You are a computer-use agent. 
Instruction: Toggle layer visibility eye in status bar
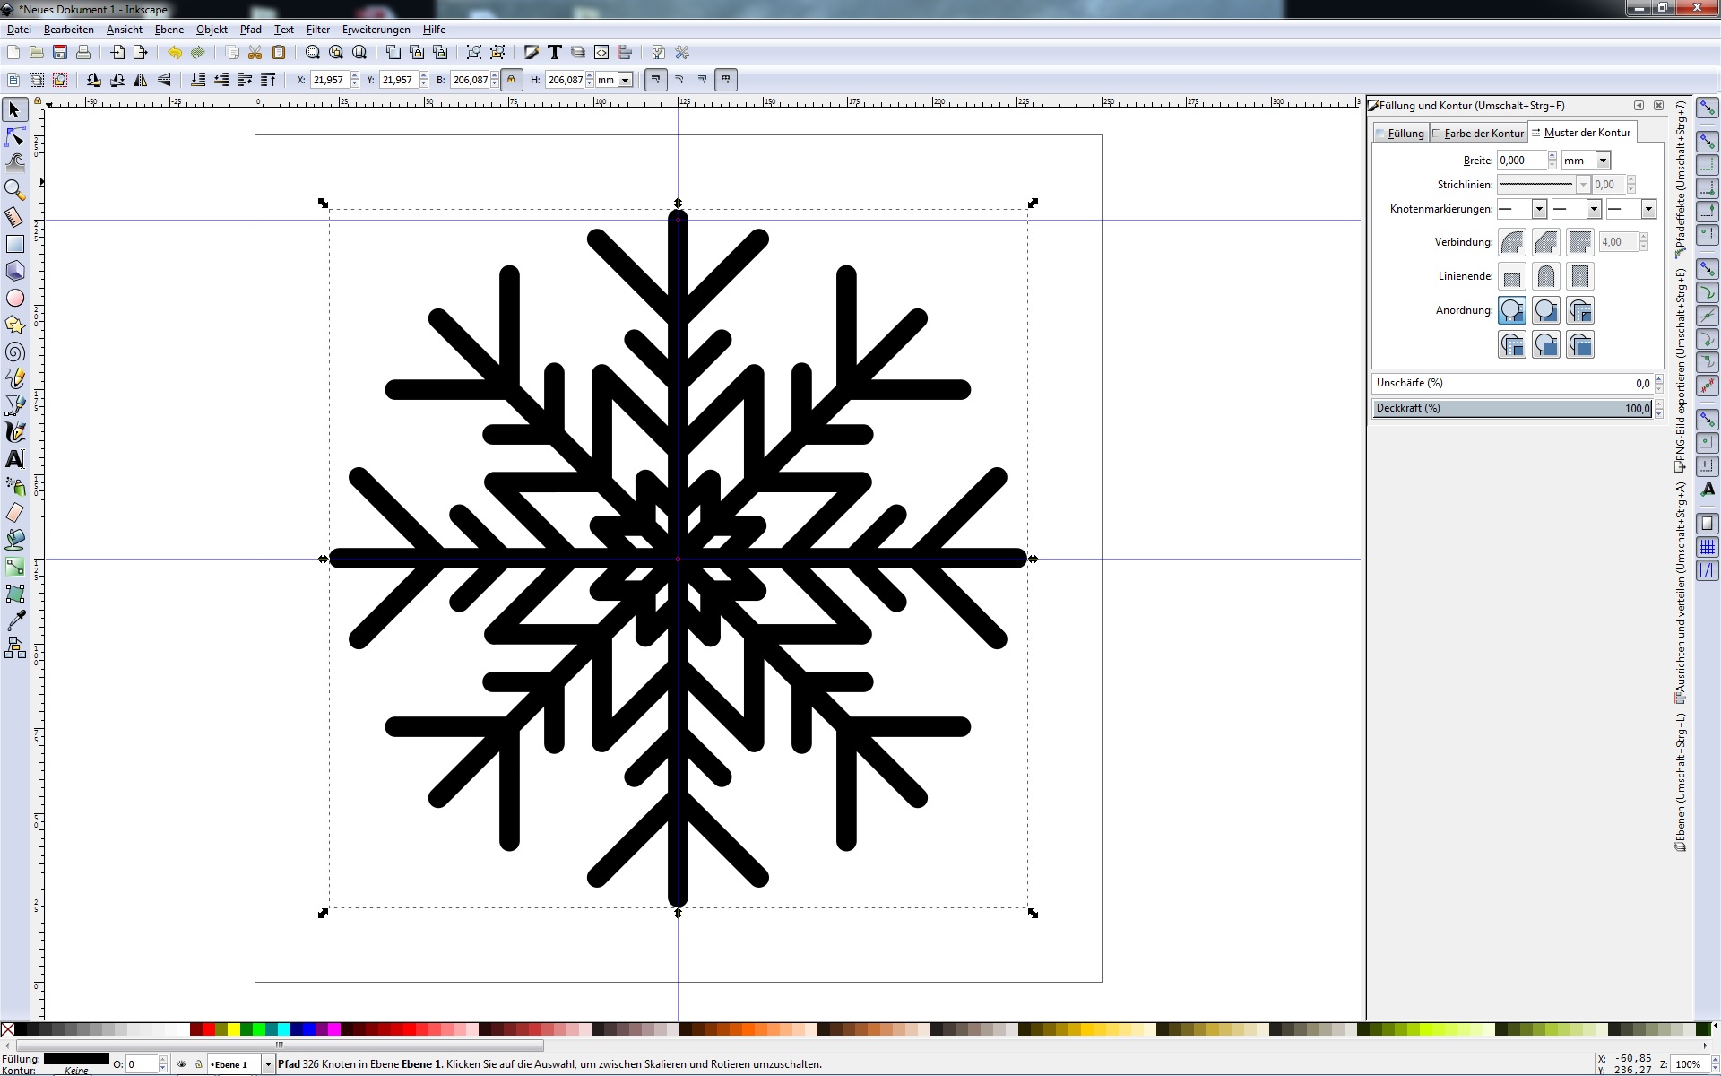(x=182, y=1064)
